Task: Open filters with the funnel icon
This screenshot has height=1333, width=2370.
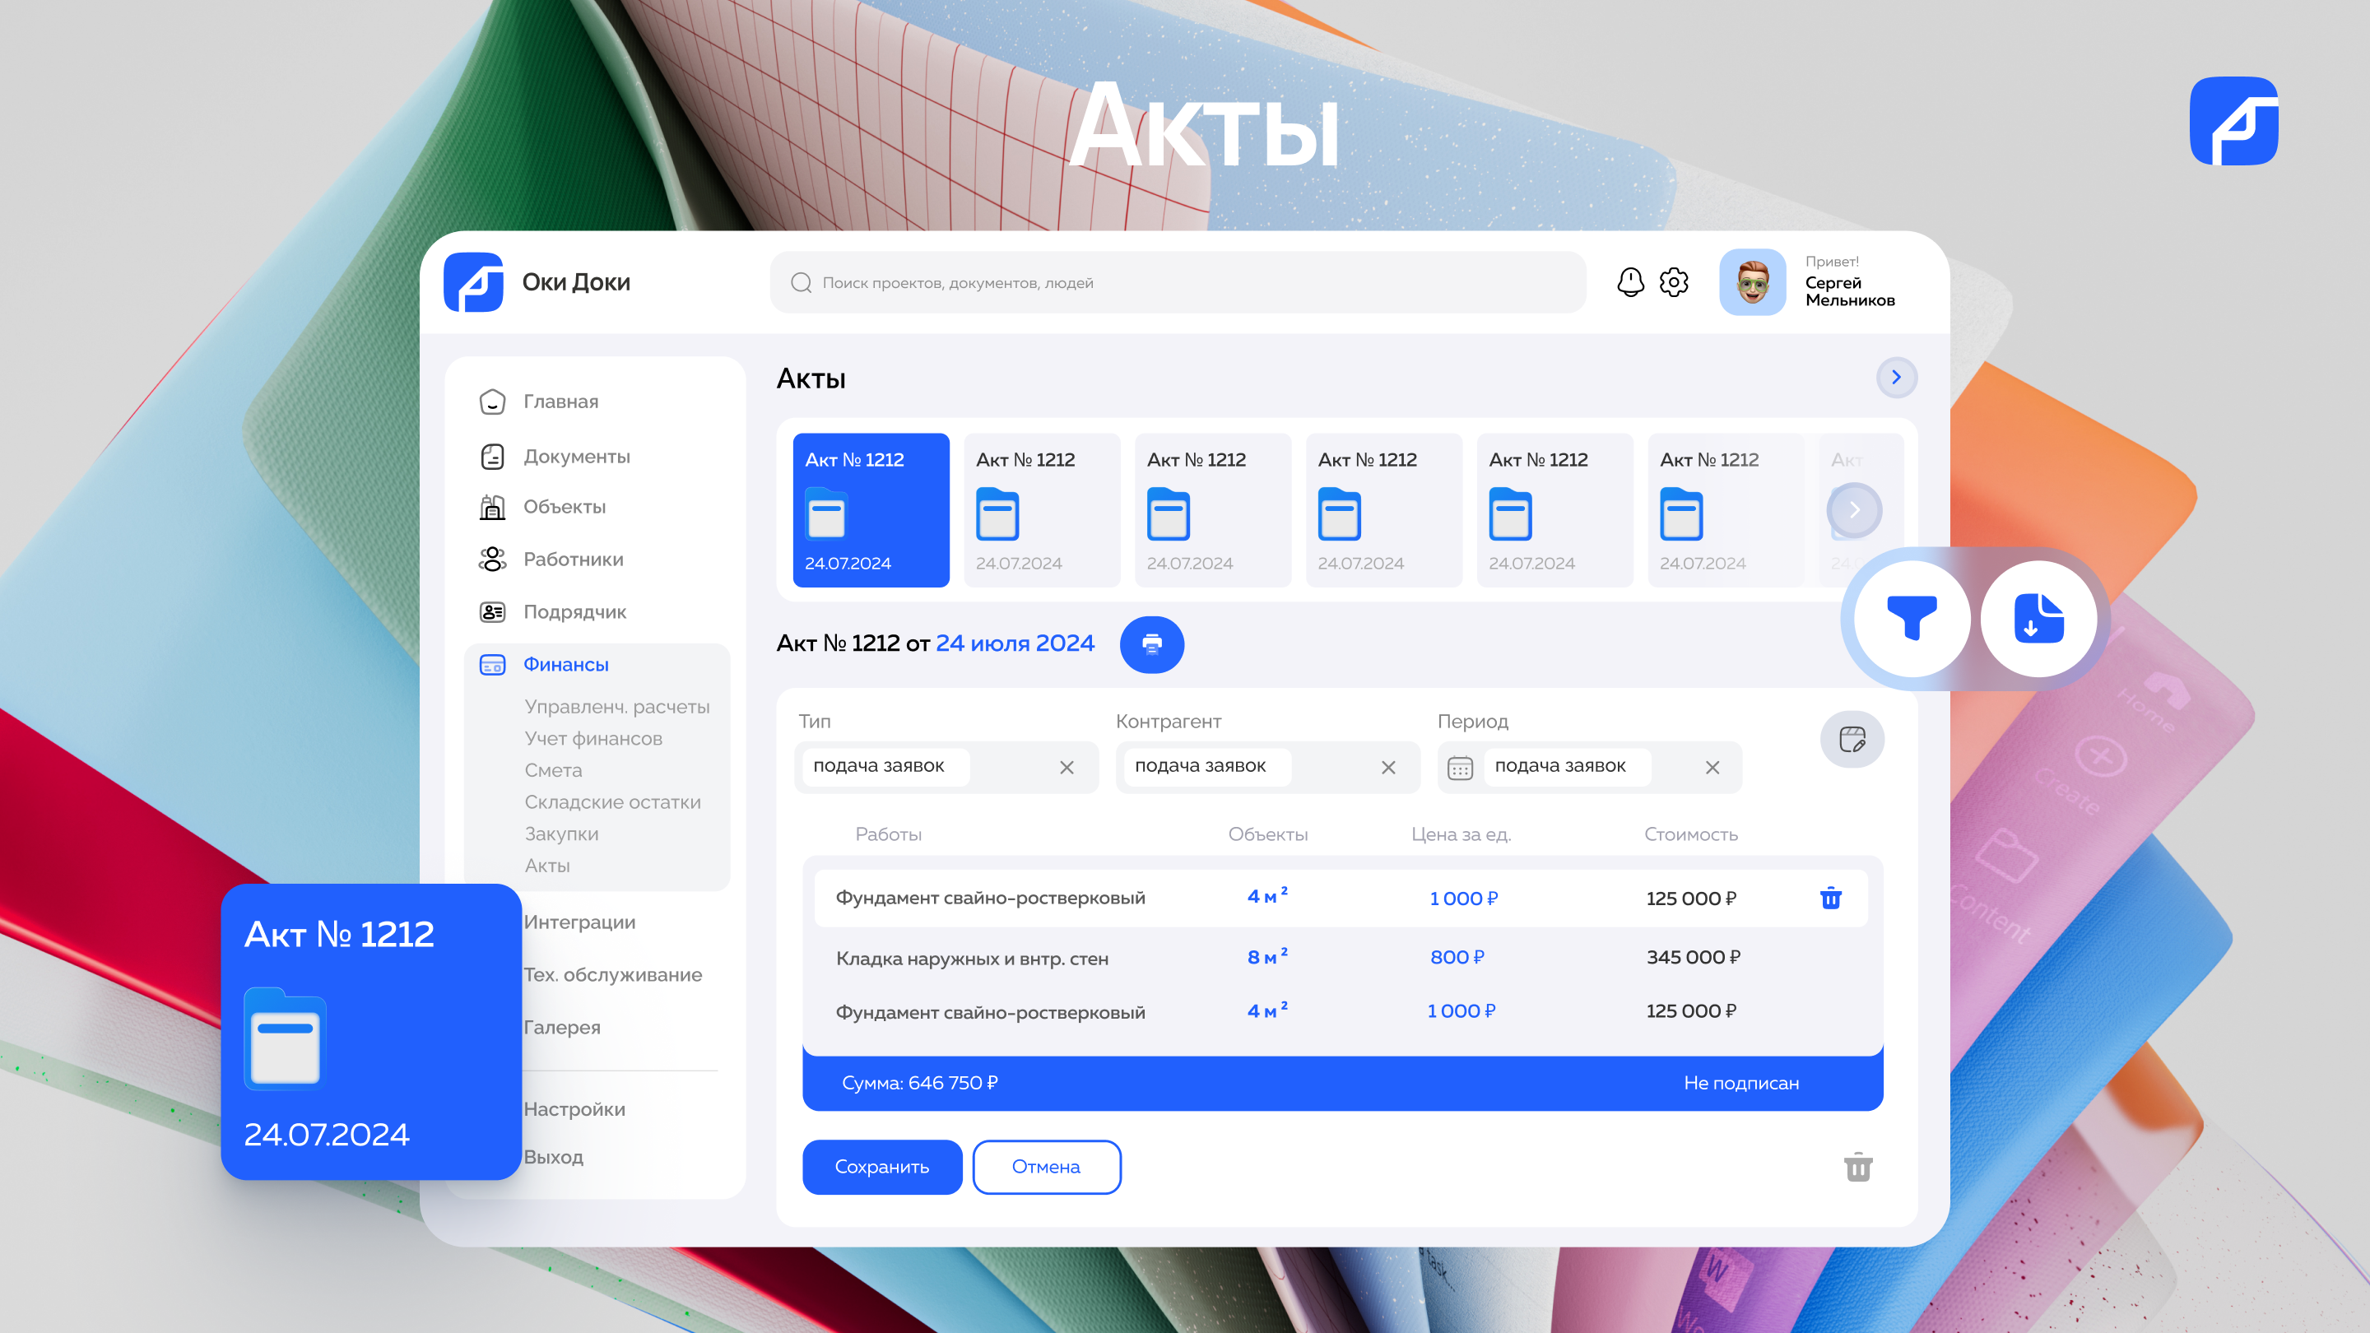Action: [x=1912, y=618]
